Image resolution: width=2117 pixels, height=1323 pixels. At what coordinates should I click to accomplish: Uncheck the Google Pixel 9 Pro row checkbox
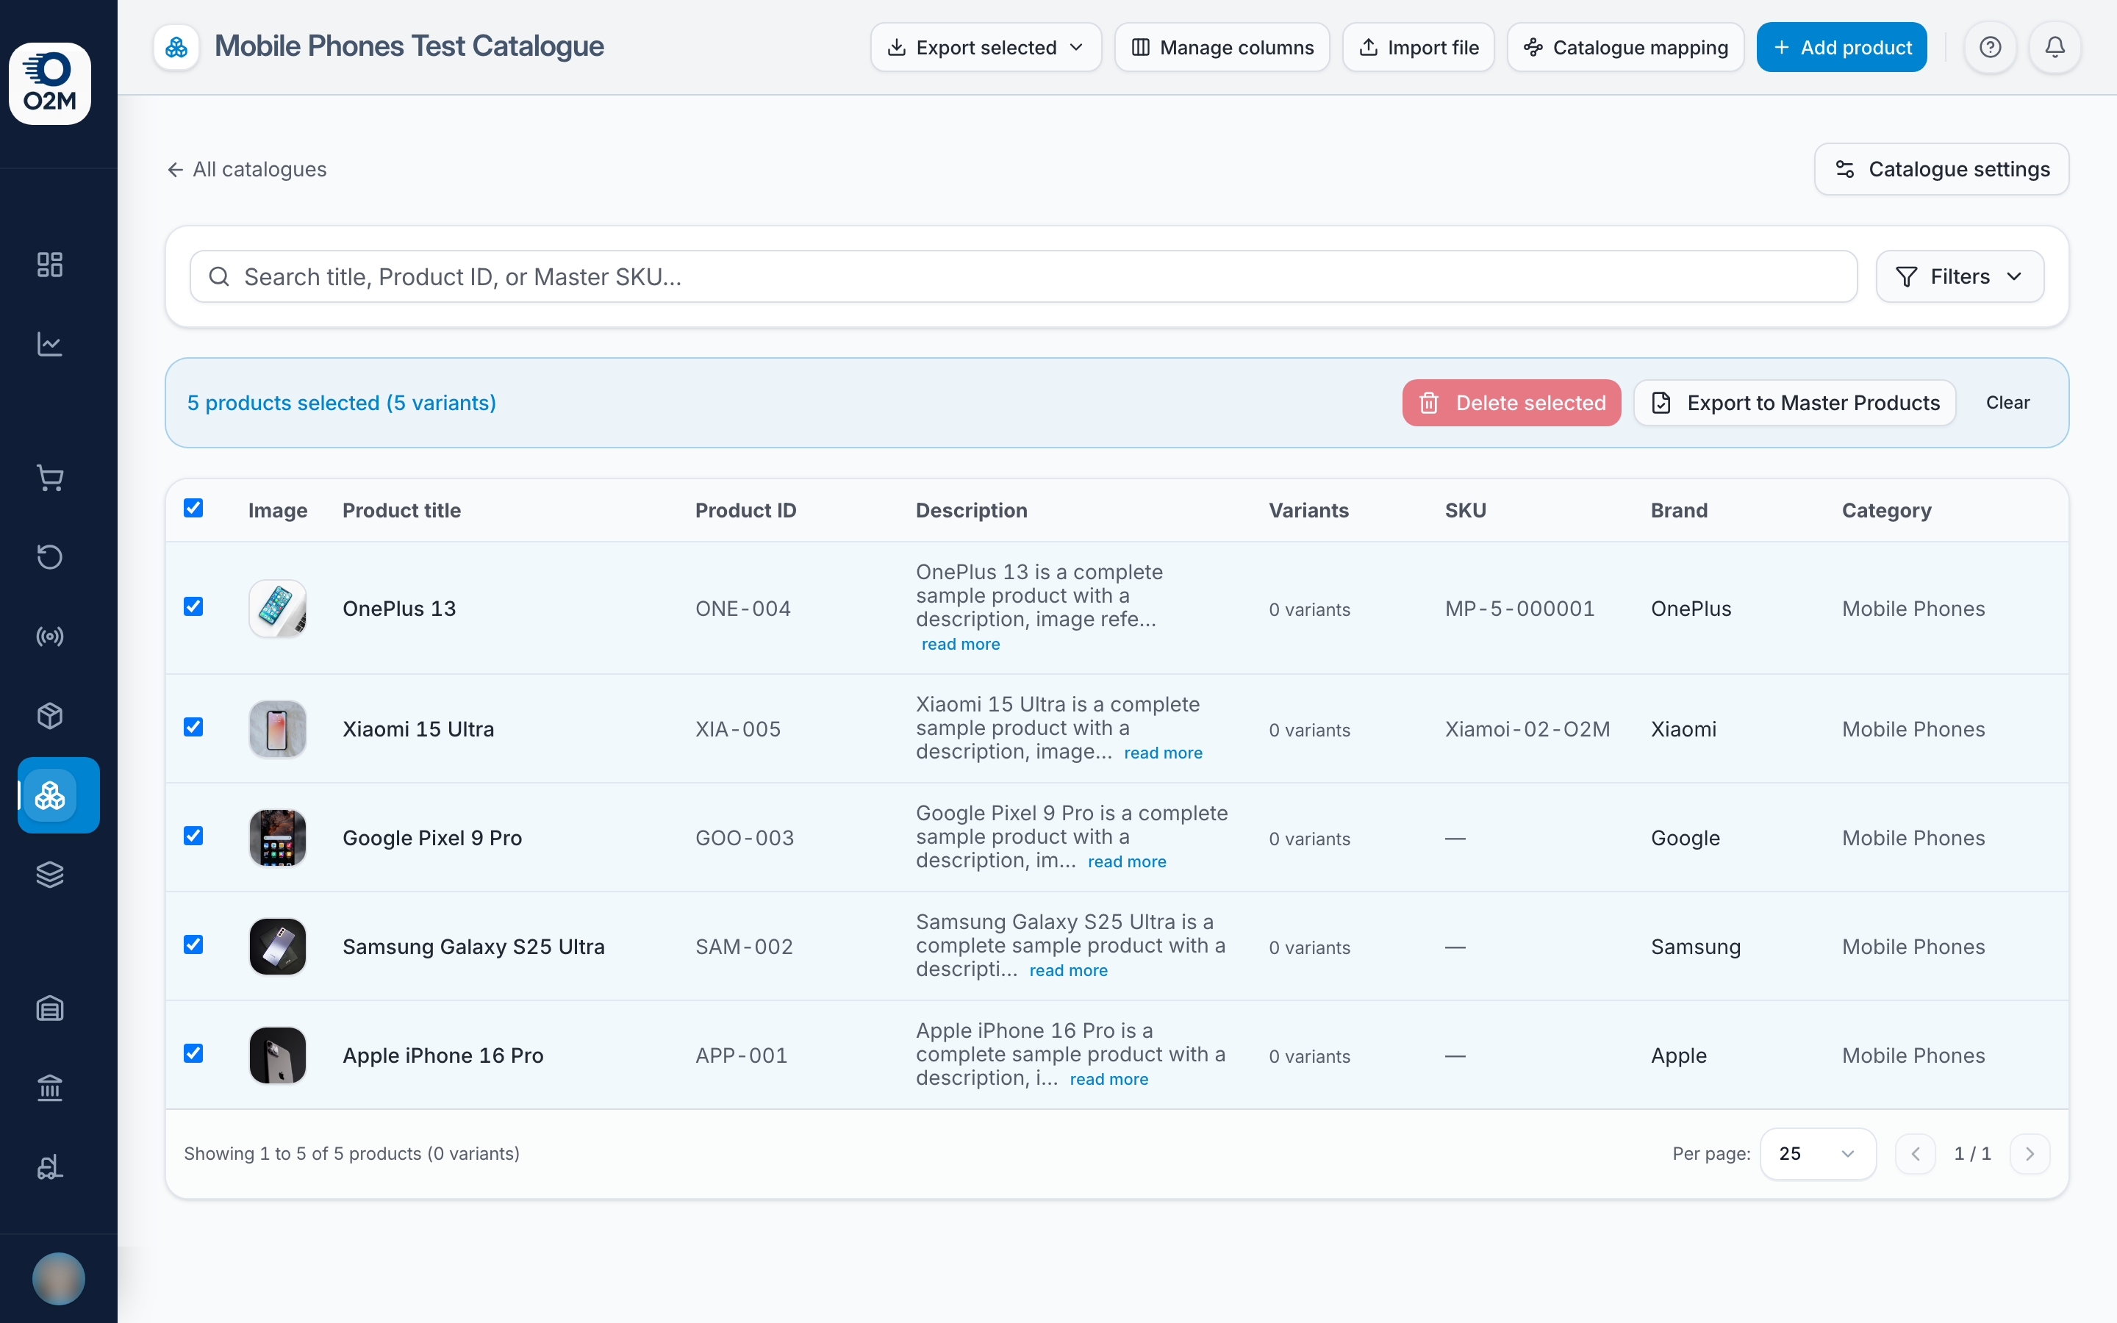click(193, 836)
